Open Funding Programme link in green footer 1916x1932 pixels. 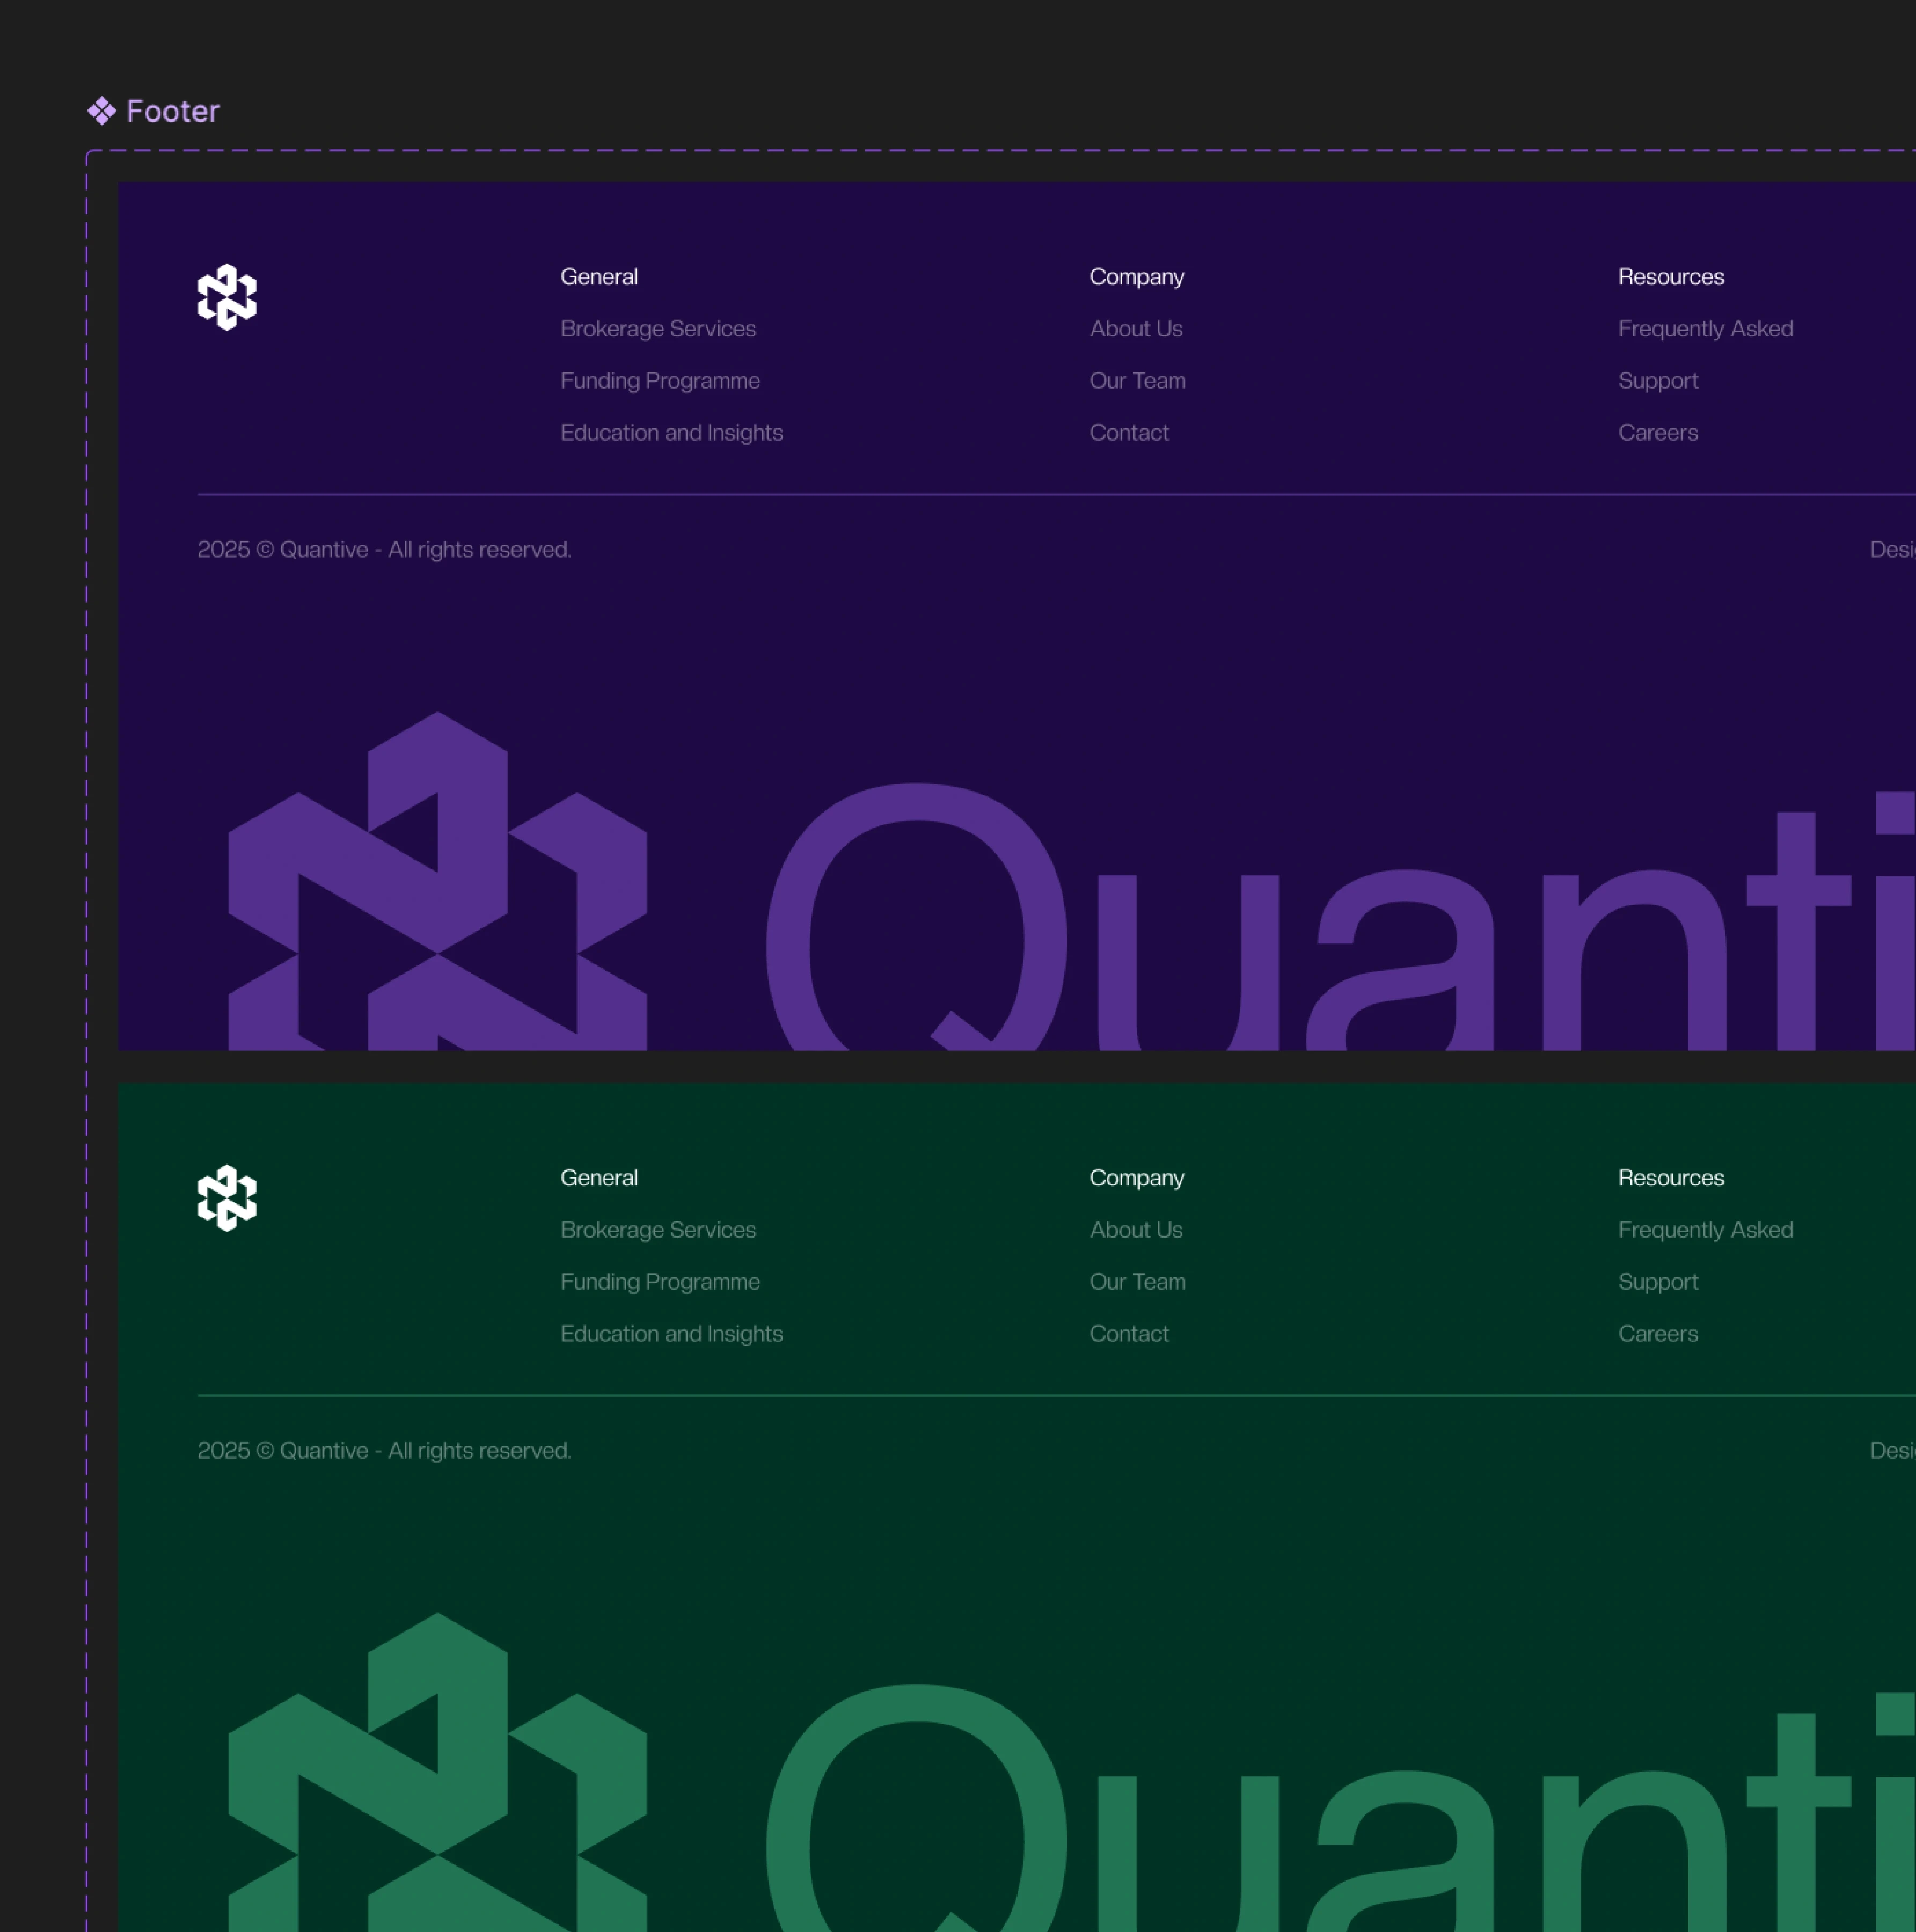tap(660, 1281)
